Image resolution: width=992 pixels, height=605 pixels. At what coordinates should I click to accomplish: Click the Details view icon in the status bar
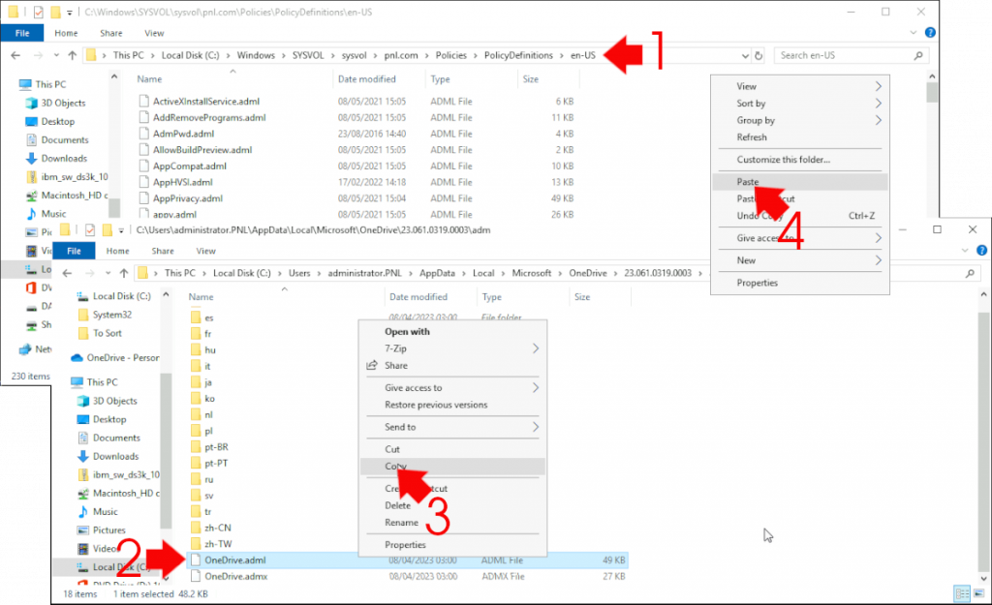(962, 593)
